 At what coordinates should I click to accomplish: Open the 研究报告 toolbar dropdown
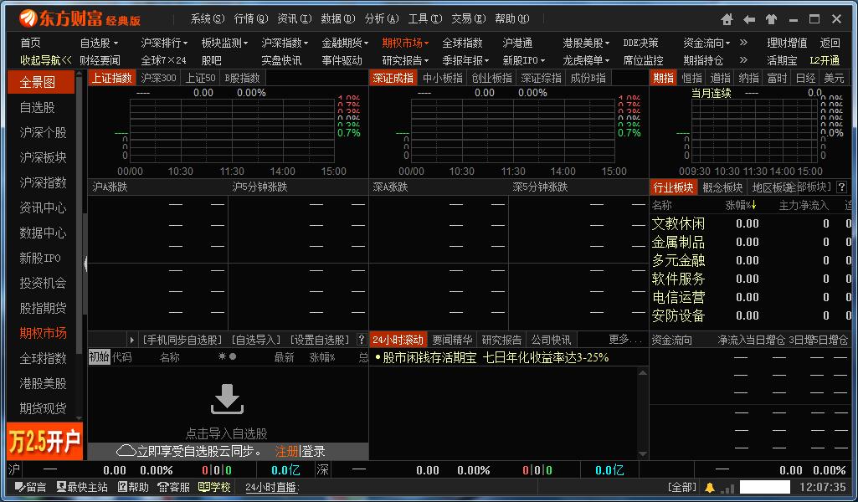(405, 60)
